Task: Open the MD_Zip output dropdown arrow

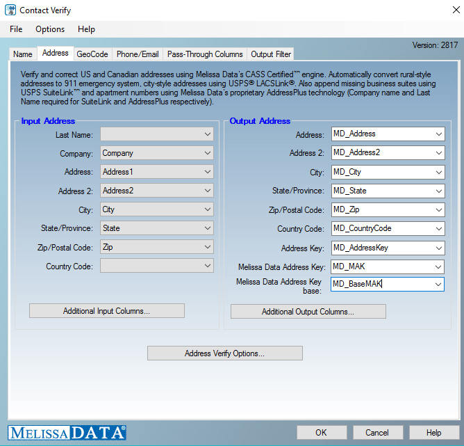Action: pyautogui.click(x=438, y=210)
